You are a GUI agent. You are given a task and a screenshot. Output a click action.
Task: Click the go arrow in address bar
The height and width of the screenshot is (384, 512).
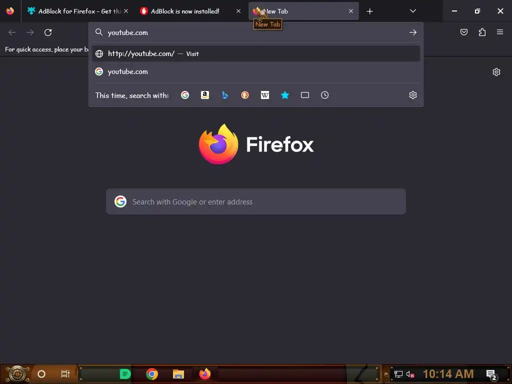[412, 32]
